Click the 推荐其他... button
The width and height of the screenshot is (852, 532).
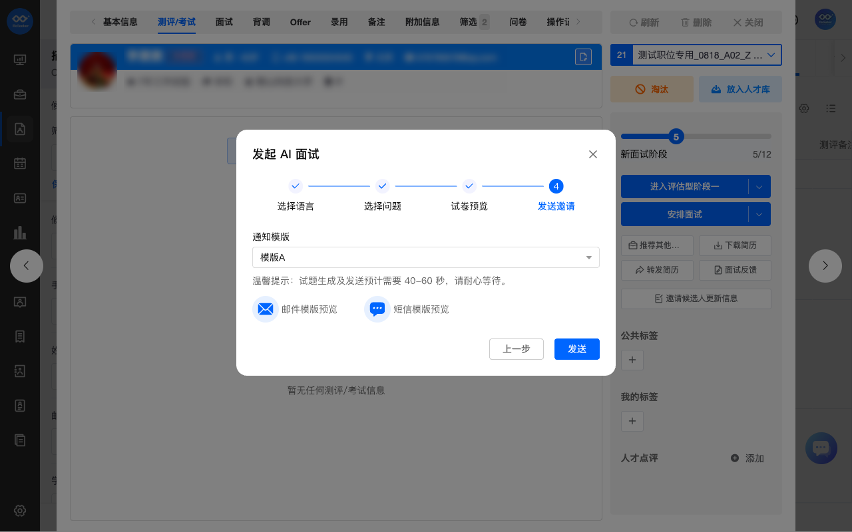click(657, 245)
